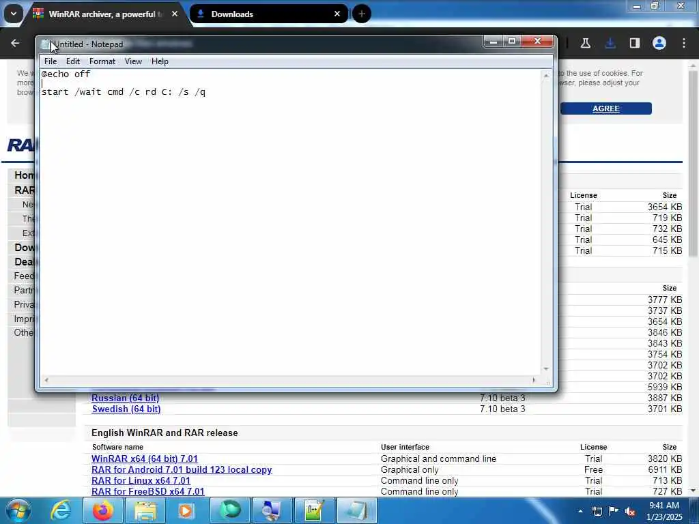Image resolution: width=699 pixels, height=524 pixels.
Task: Select the Notepad taskbar button
Action: [356, 510]
